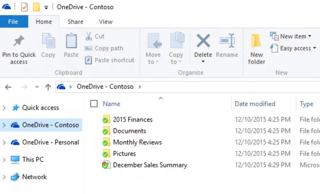Open the View ribbon tab
Screen dimensions: 320x194
(105, 22)
